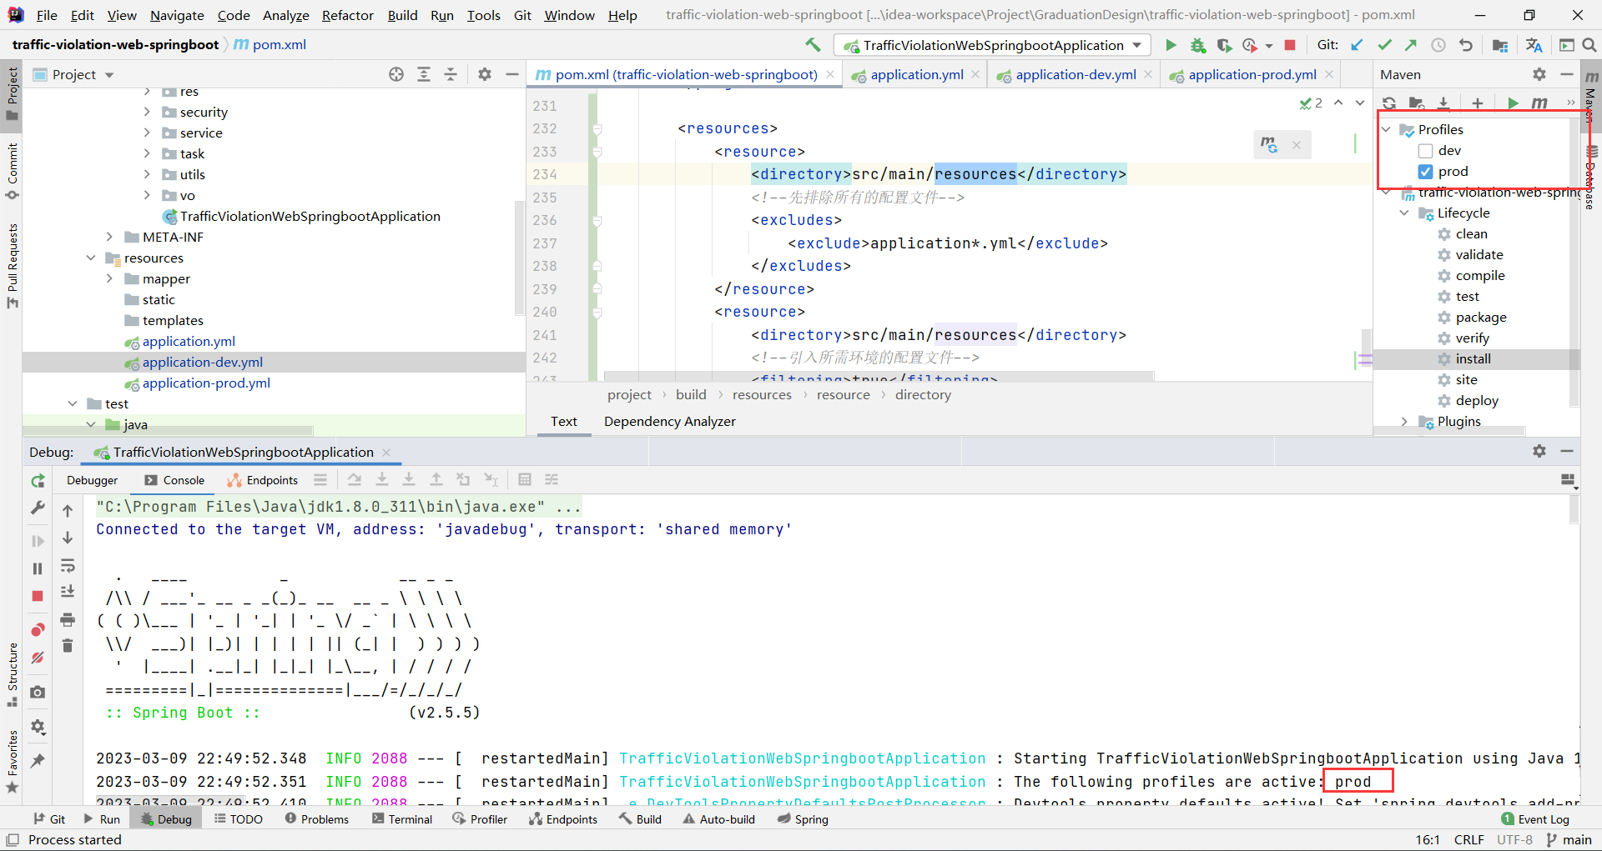This screenshot has width=1602, height=851.
Task: Open Search Everywhere magnifier icon
Action: coord(1589,45)
